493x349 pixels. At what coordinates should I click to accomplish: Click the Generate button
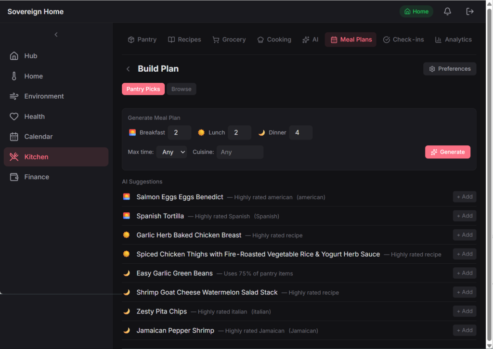tap(447, 152)
